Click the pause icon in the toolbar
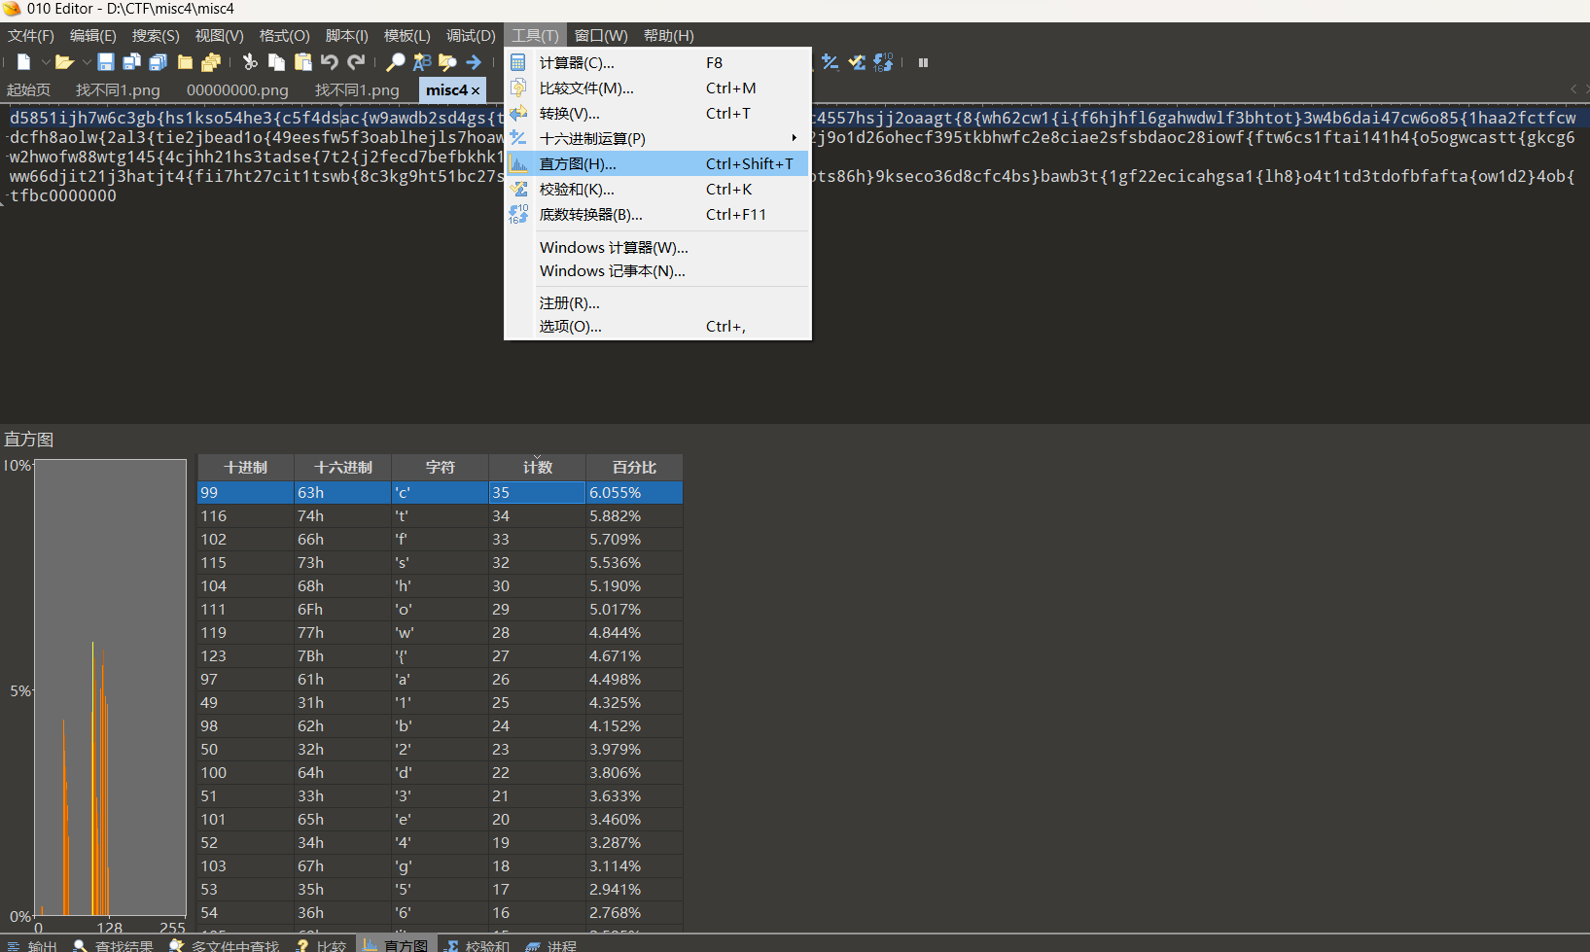This screenshot has height=952, width=1590. pos(923,62)
